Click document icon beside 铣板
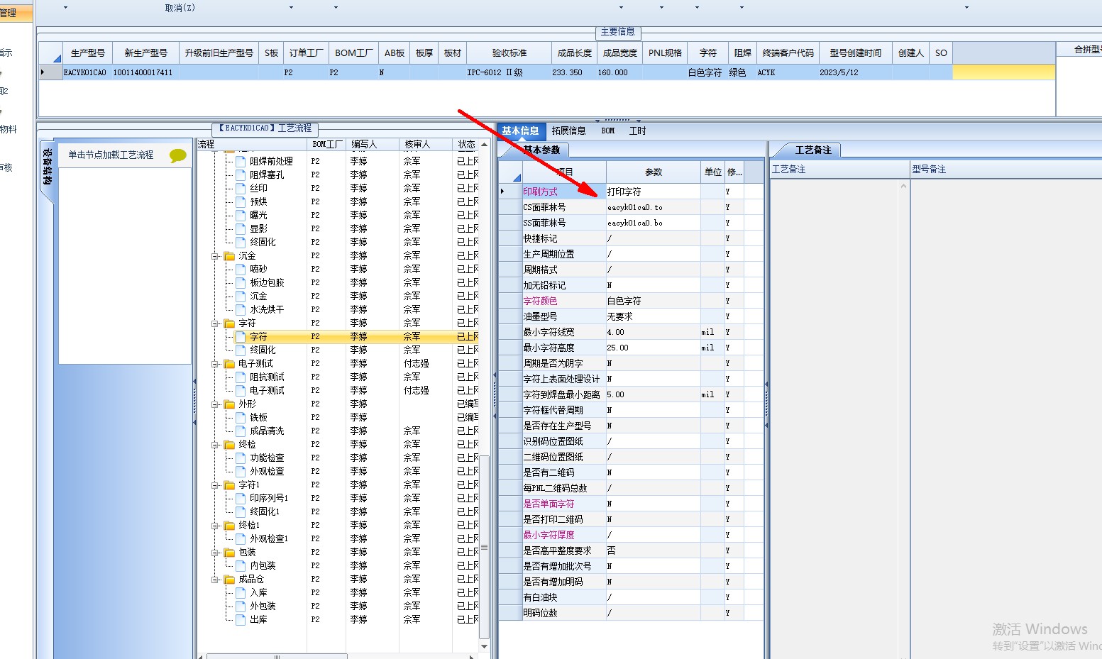This screenshot has height=659, width=1102. 241,418
